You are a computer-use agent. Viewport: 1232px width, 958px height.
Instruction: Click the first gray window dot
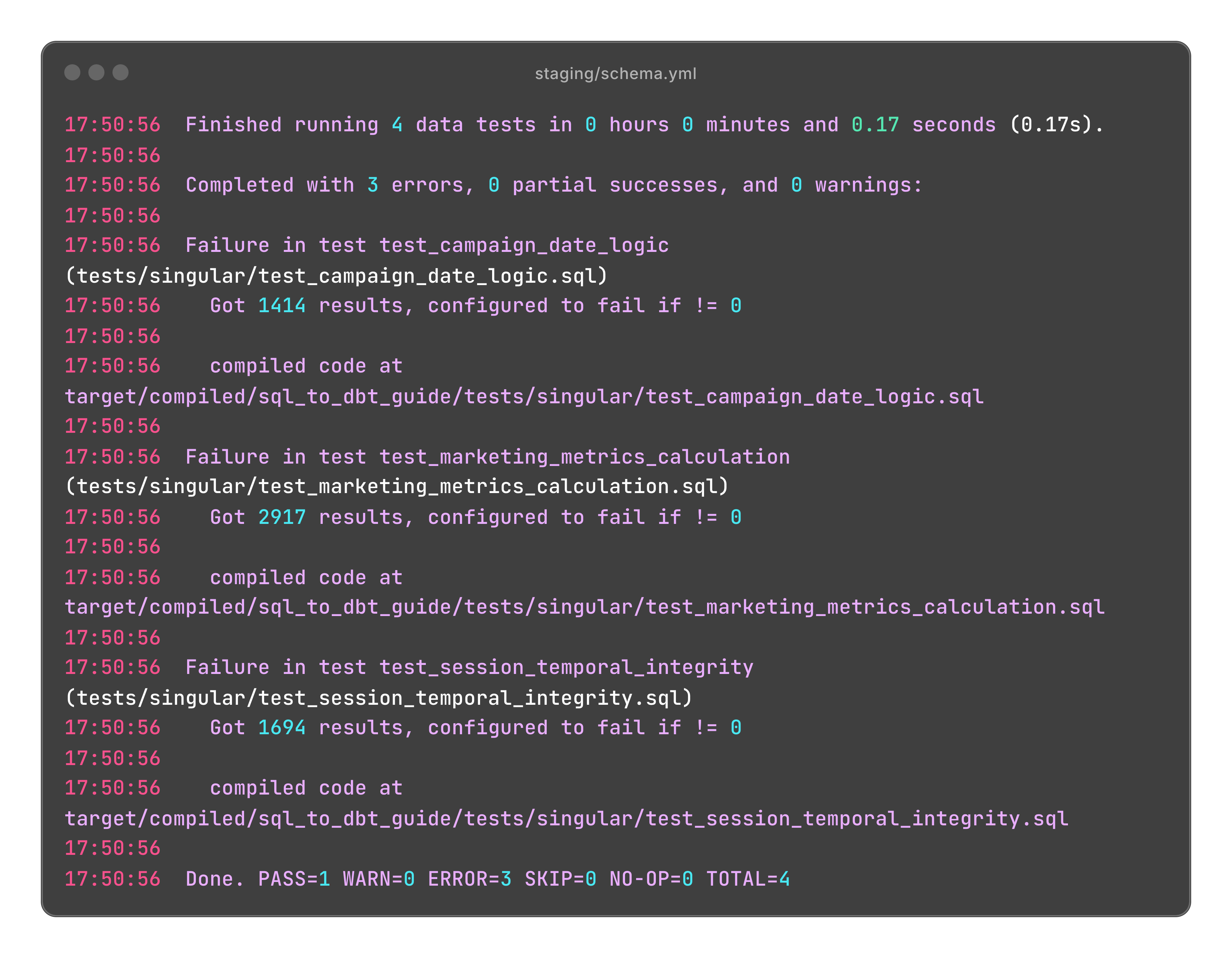click(x=72, y=73)
